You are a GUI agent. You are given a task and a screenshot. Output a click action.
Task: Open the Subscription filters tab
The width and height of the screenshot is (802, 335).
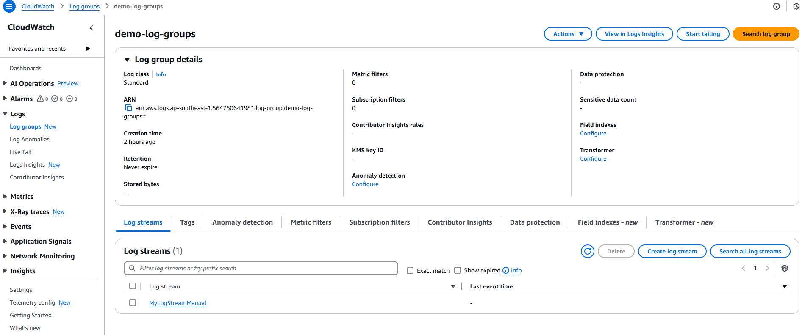click(379, 222)
